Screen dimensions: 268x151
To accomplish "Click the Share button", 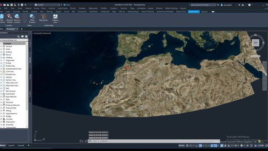I will click(x=67, y=5).
